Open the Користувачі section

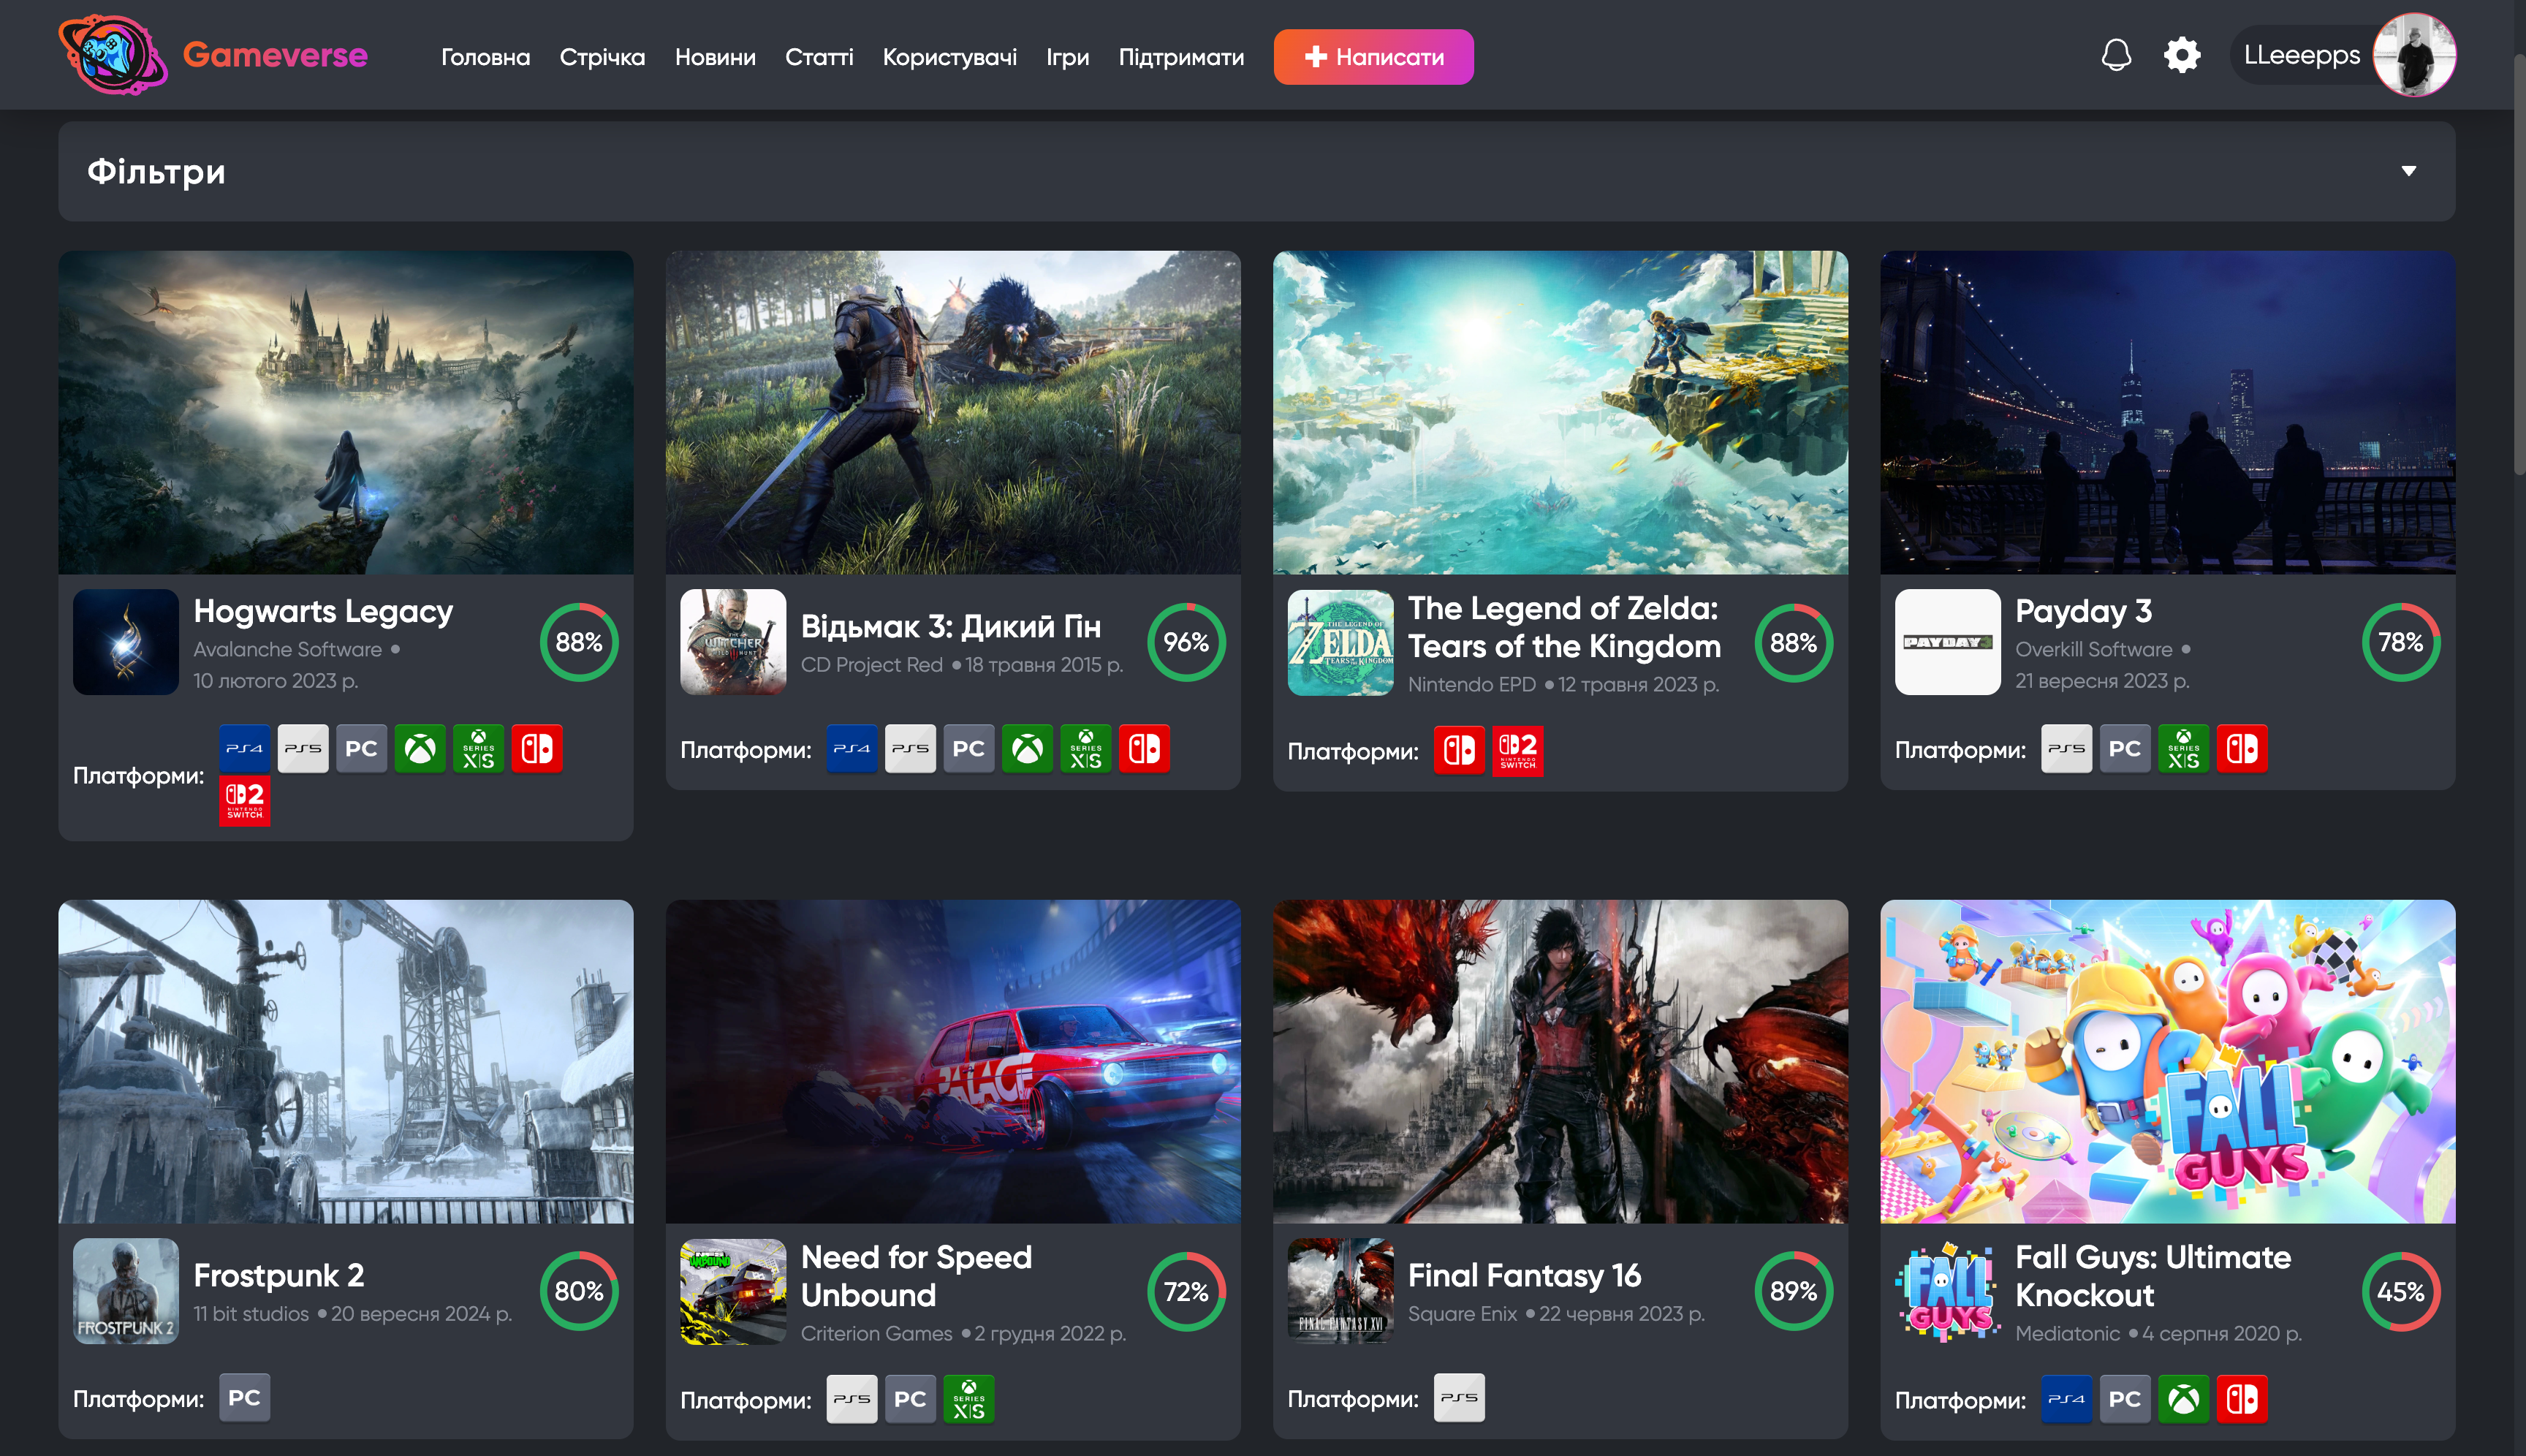950,57
